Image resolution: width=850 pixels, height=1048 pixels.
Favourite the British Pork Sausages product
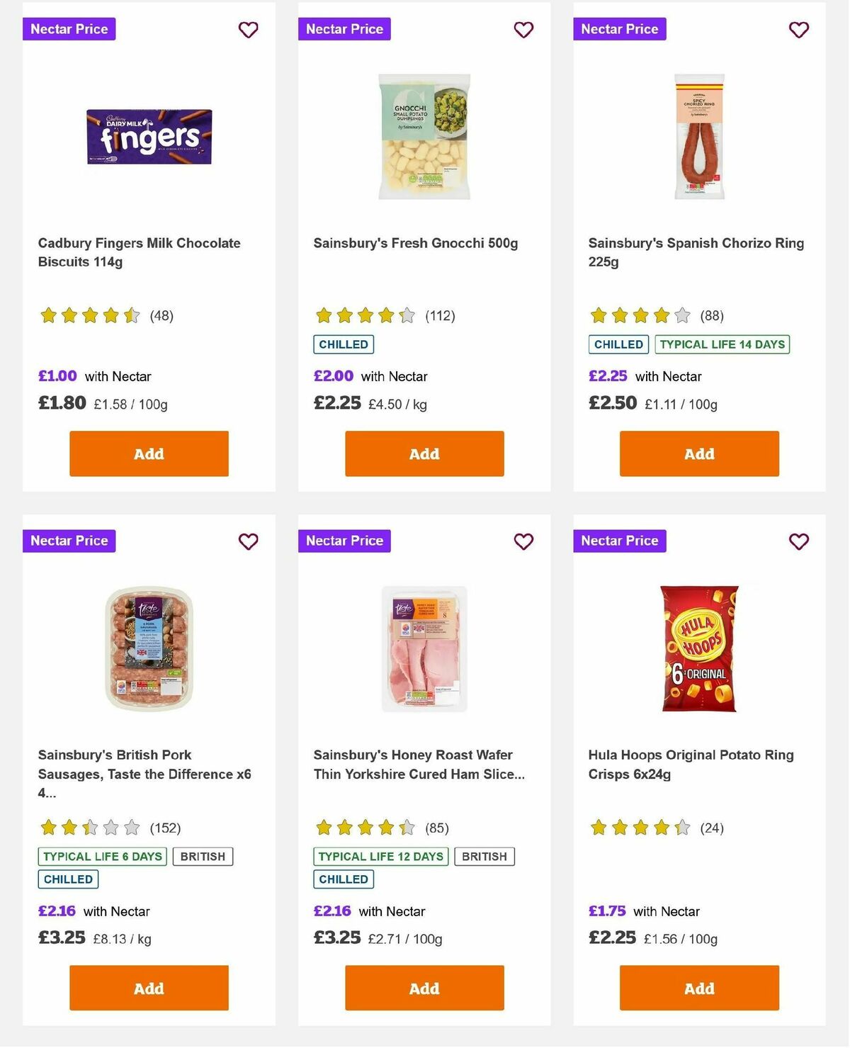[249, 541]
